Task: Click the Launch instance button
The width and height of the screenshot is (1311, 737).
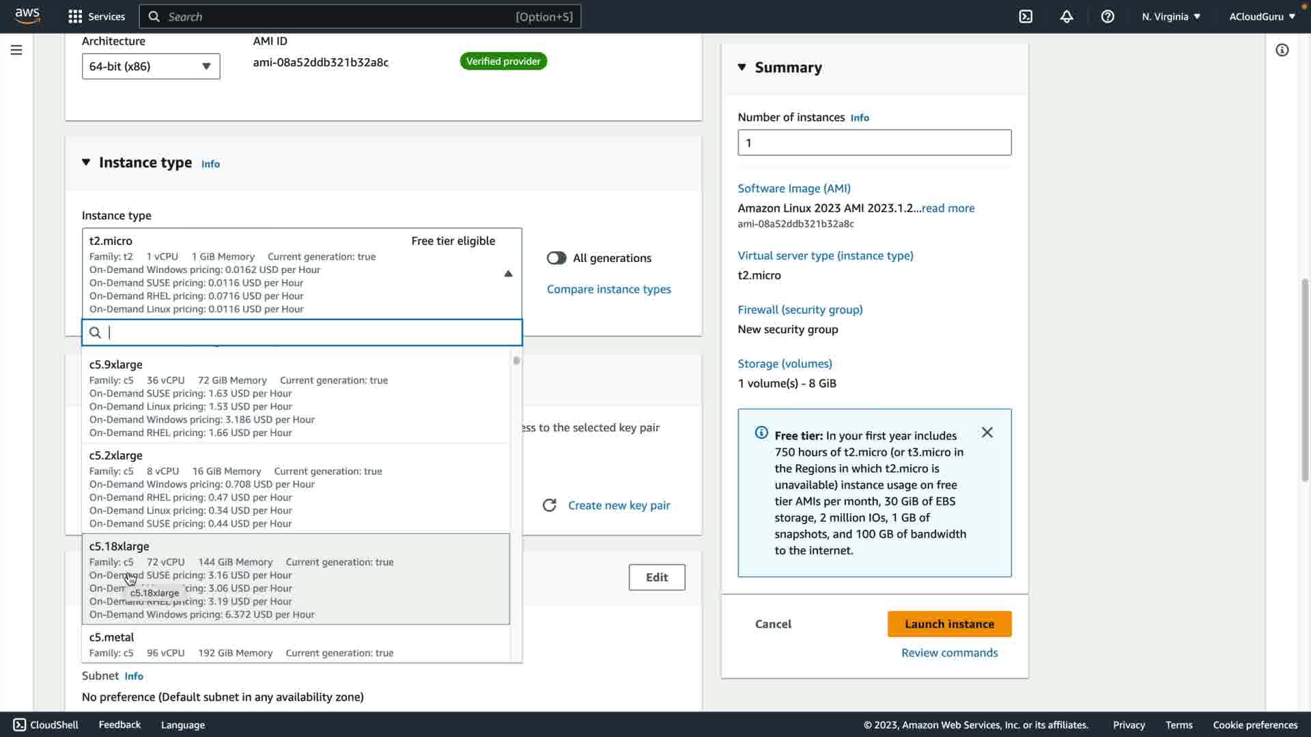Action: pyautogui.click(x=949, y=624)
